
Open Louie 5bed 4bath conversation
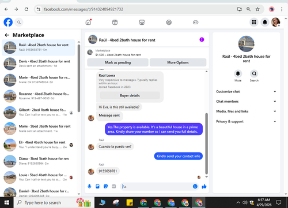(39, 177)
